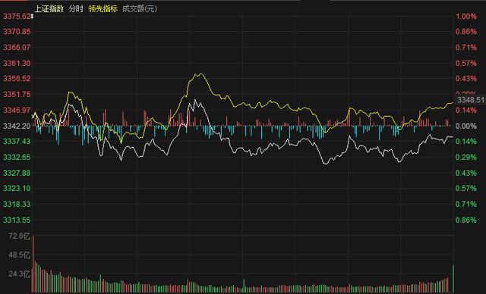The image size is (486, 294).
Task: Click the 3366.07 price axis label
Action: pyautogui.click(x=17, y=47)
